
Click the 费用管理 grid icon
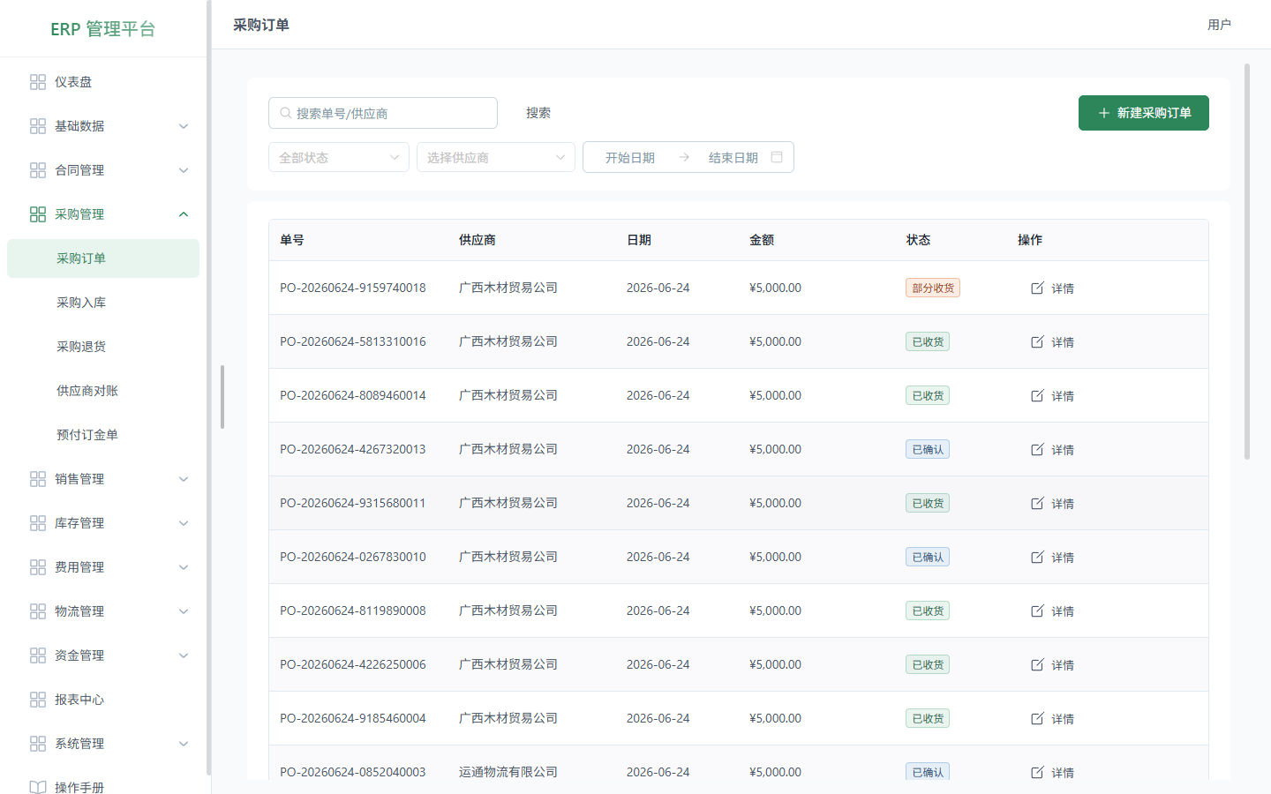point(38,567)
